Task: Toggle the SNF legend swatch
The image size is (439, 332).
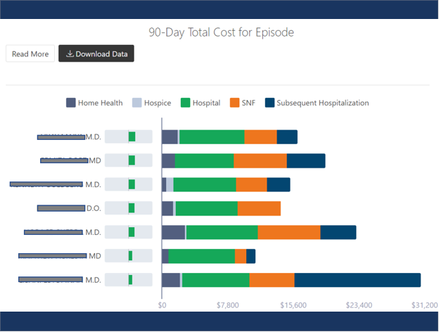Action: [x=234, y=103]
